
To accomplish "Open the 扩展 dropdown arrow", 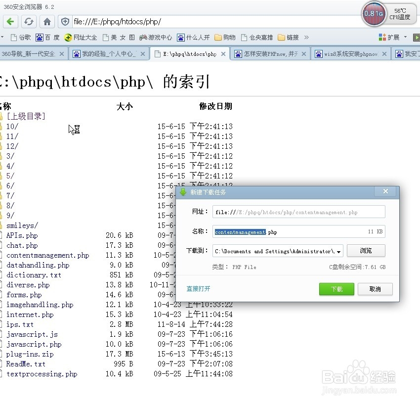I will [x=406, y=37].
